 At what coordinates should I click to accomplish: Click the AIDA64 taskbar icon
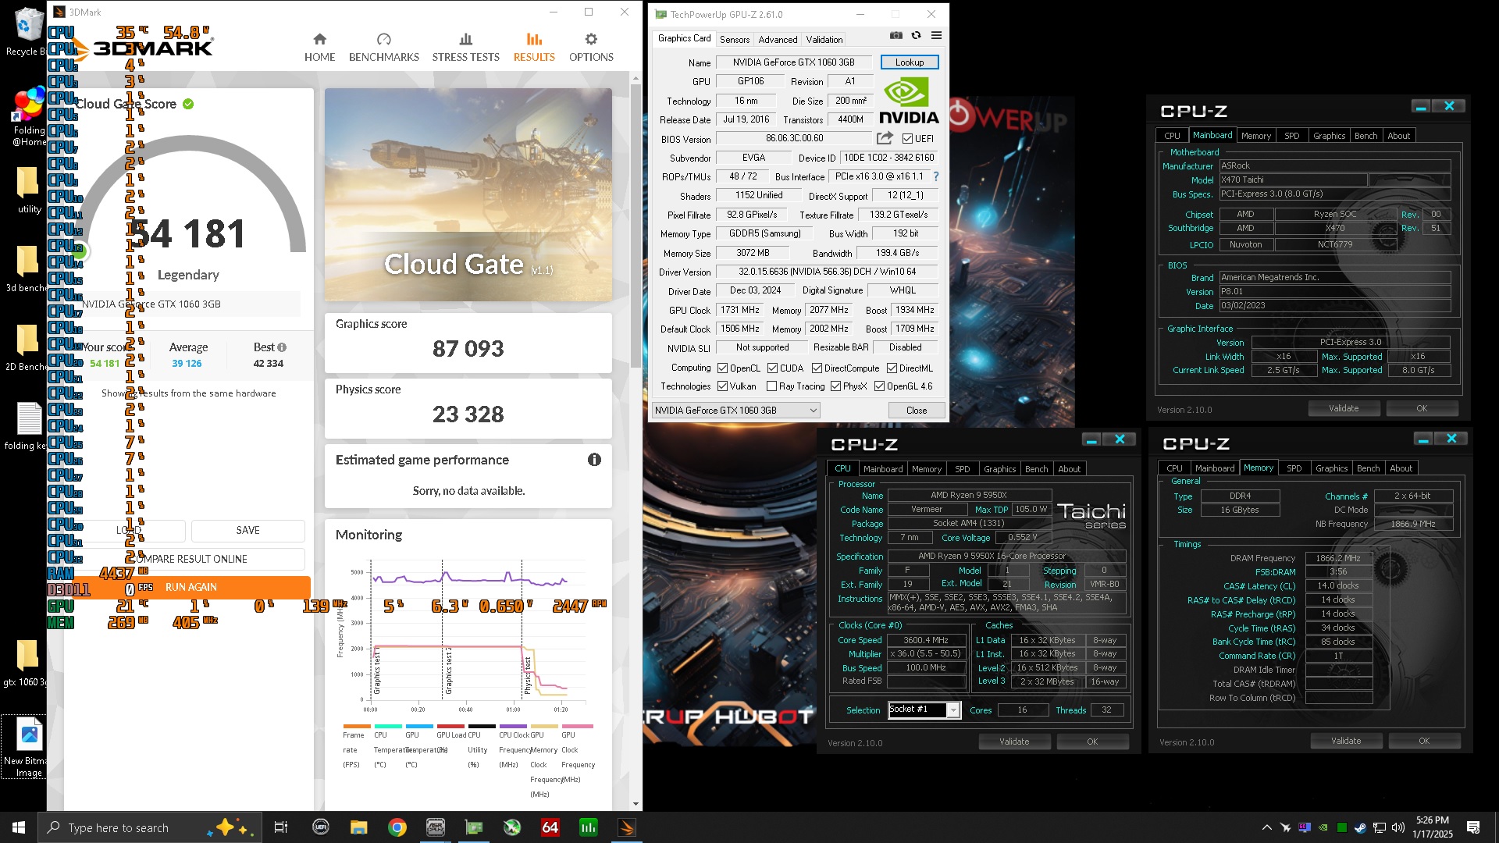tap(550, 827)
